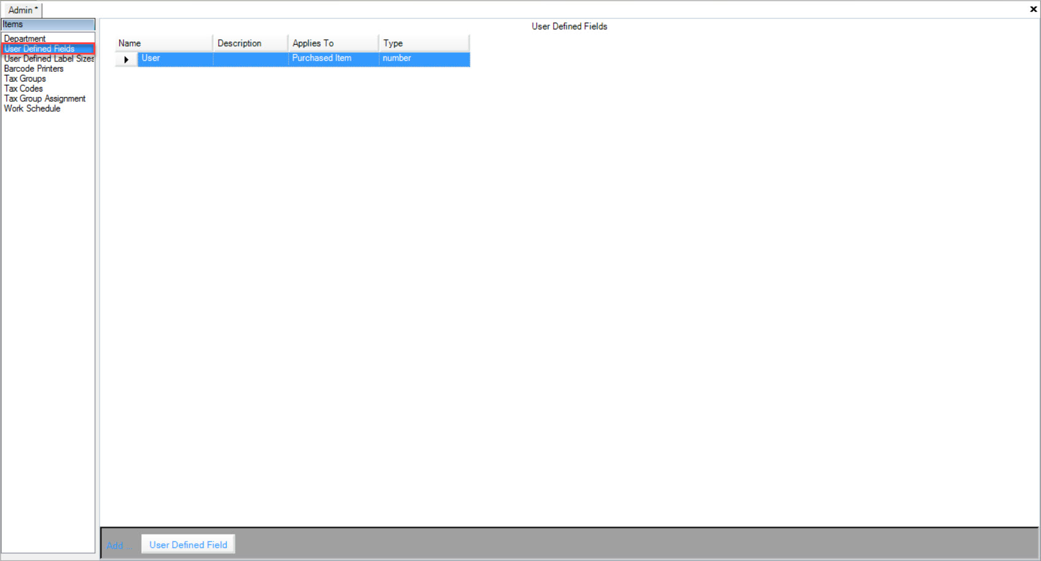The width and height of the screenshot is (1041, 561).
Task: Select the empty Description cell of User row
Action: point(250,59)
